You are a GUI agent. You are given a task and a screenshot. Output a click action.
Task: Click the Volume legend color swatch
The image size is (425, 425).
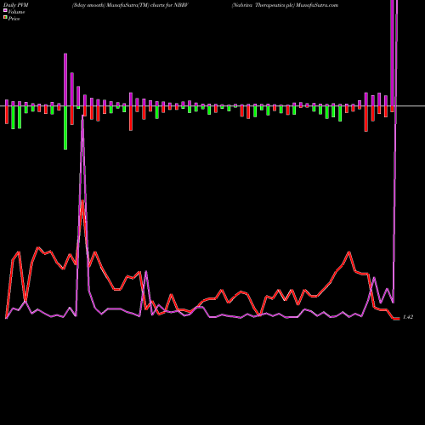pos(5,10)
